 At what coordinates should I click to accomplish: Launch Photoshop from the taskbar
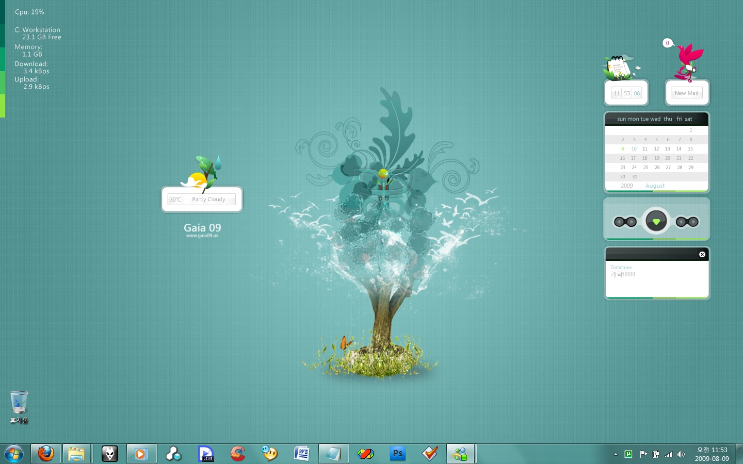(x=397, y=454)
